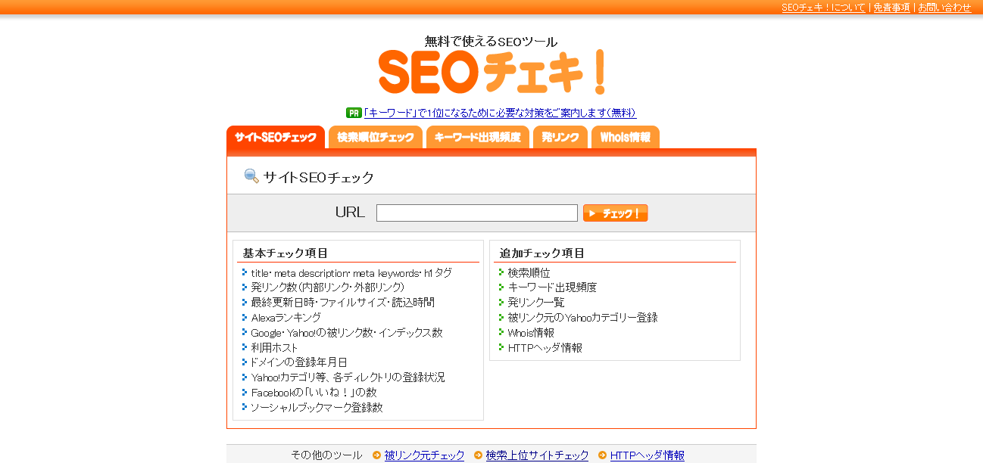Click 最終更新日時・ファイルサイズ・読込時間 item
Screen dimensions: 983x463
[x=343, y=302]
